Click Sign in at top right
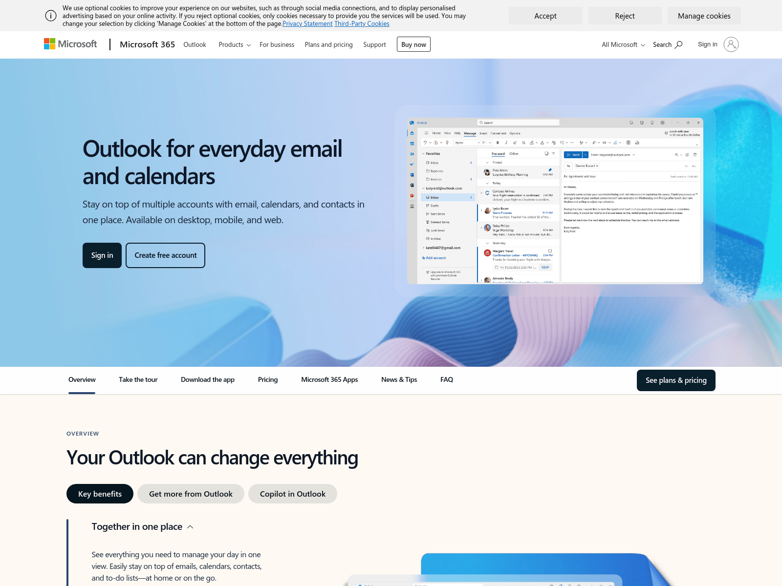Image resolution: width=782 pixels, height=586 pixels. [707, 44]
